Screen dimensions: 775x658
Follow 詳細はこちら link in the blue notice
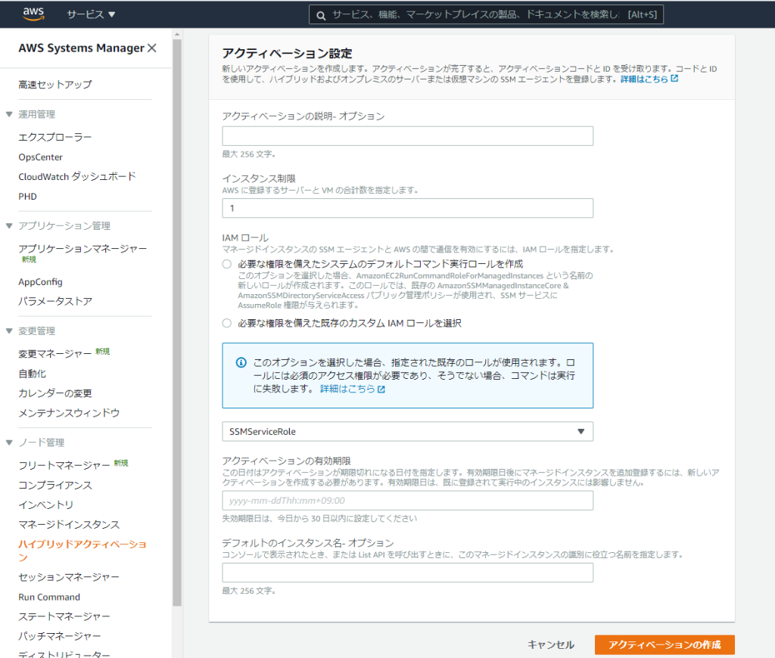347,389
